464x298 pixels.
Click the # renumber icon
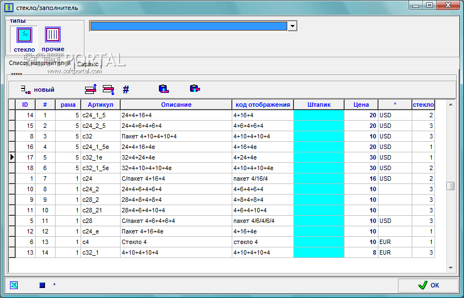(x=126, y=90)
